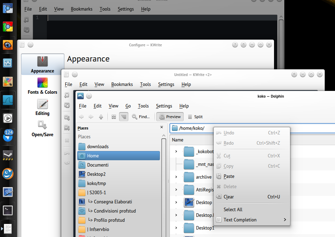The width and height of the screenshot is (335, 237).
Task: Click Save icon in KWrite <2> toolbar
Action: pos(67,117)
